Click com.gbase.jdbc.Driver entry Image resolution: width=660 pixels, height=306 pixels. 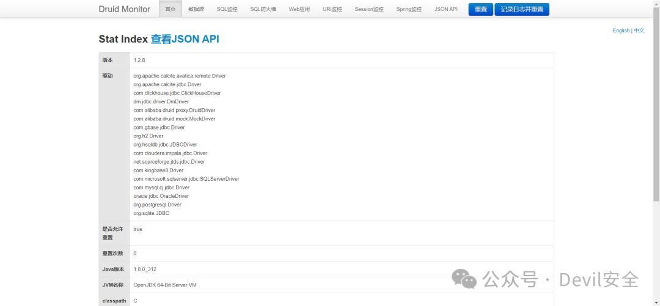(159, 128)
